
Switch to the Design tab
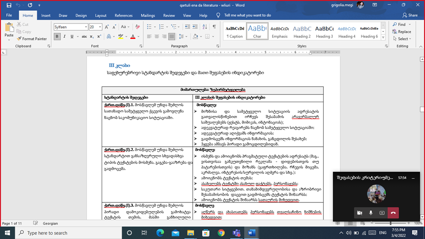[81, 15]
